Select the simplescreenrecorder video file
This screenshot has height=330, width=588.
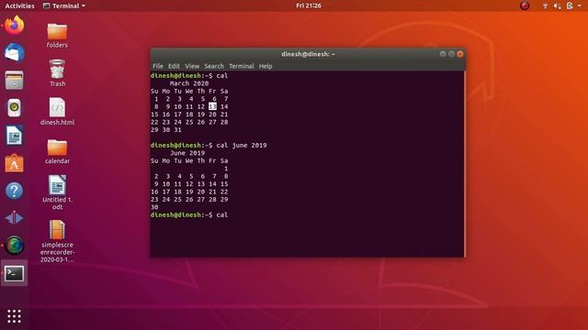click(57, 241)
